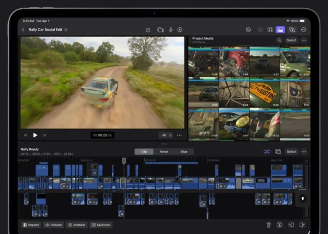Open Project Media browser more options
Viewport: 328px width, 234px height.
click(304, 40)
